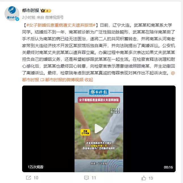
Task: Play the video with center play button
Action: tap(99, 128)
